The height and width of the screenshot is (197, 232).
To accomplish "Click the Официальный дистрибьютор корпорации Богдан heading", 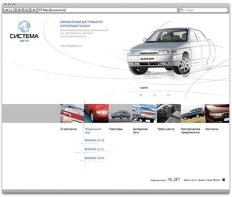I will [x=81, y=24].
